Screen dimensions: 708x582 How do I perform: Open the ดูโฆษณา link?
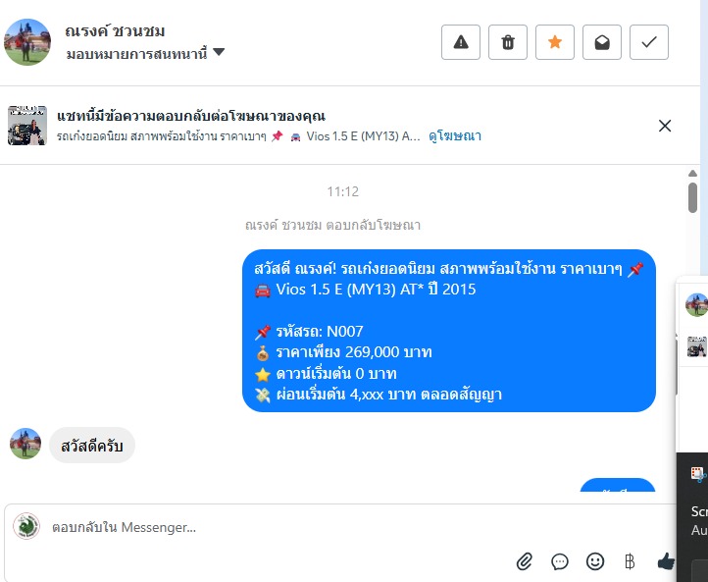(455, 135)
